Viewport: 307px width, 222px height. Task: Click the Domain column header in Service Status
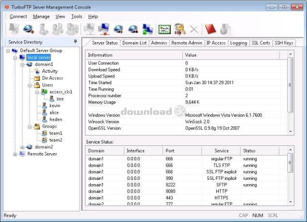click(x=105, y=151)
